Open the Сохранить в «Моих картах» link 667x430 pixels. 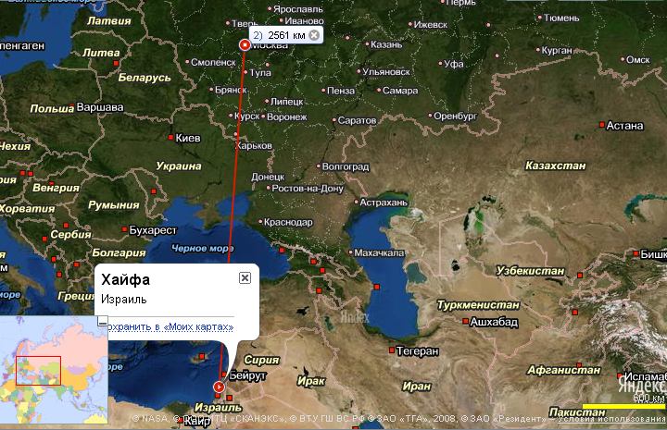click(x=170, y=326)
